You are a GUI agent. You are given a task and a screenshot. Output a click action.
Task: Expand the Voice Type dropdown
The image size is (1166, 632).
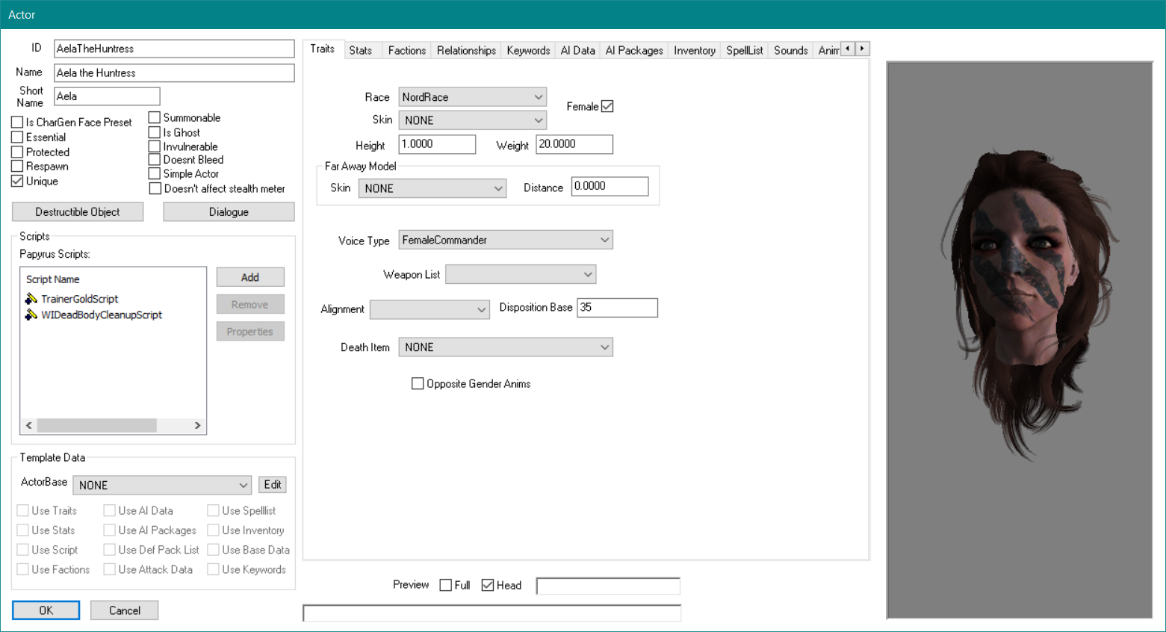click(506, 241)
